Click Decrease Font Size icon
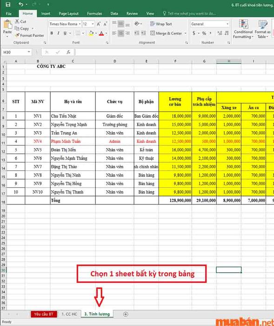This screenshot has height=326, width=274. pos(105,24)
